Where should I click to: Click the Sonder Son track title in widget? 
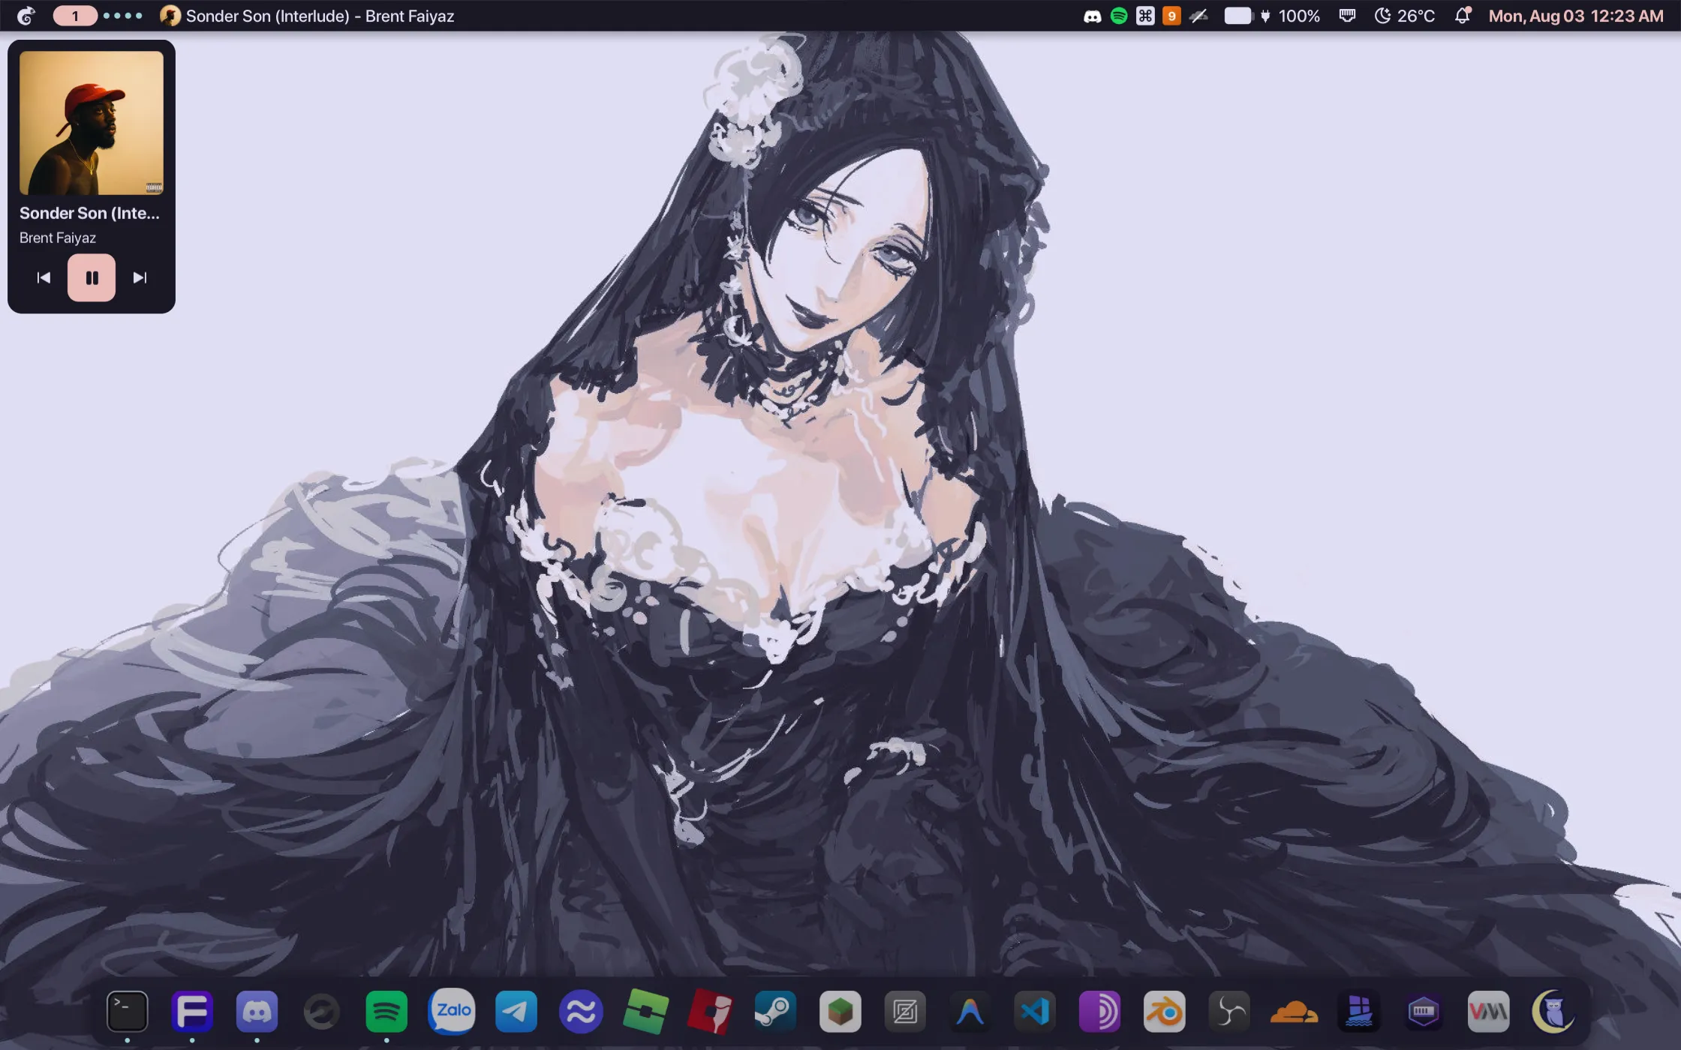[89, 213]
